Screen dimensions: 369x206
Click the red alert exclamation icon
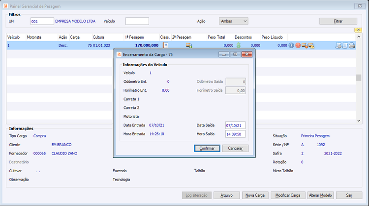[x=298, y=45]
